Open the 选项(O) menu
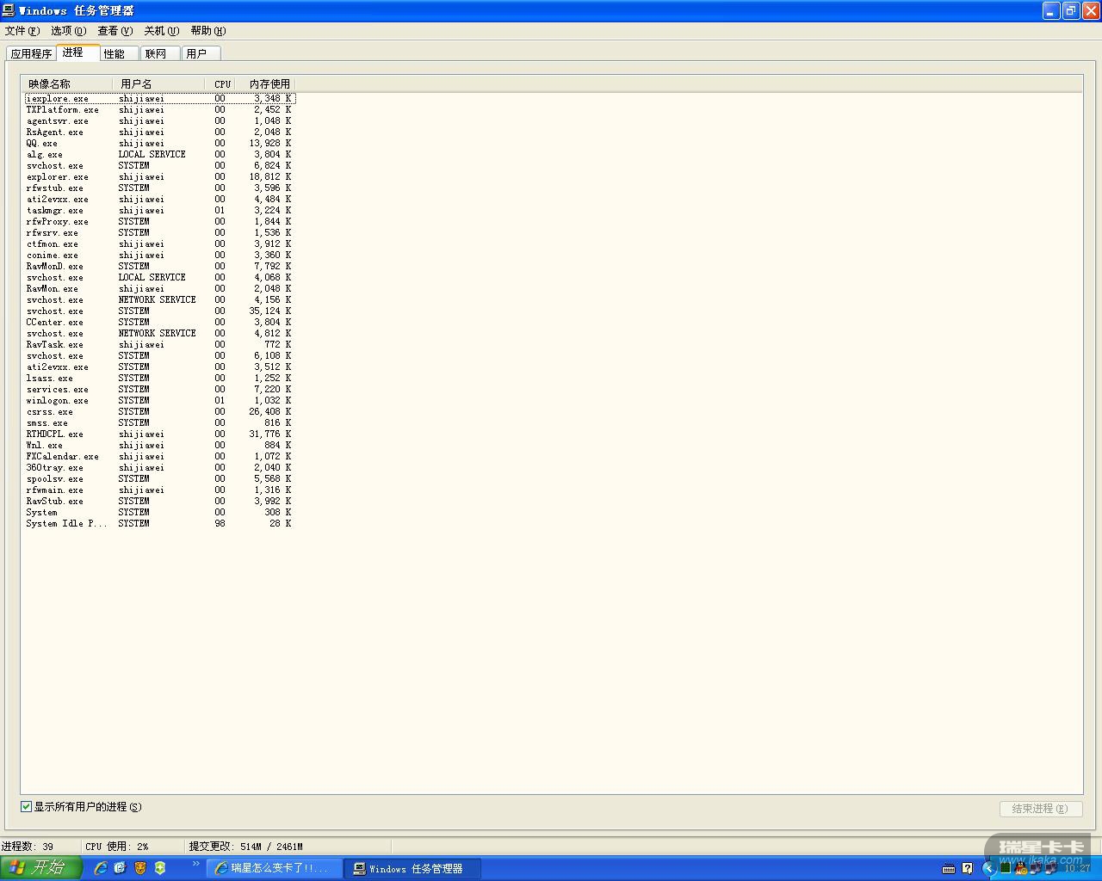Screen dimensions: 1102x881 tap(69, 31)
